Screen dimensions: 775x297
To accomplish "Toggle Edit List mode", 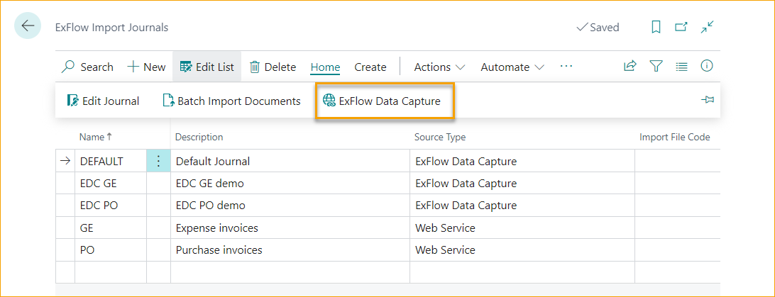I will pyautogui.click(x=207, y=67).
